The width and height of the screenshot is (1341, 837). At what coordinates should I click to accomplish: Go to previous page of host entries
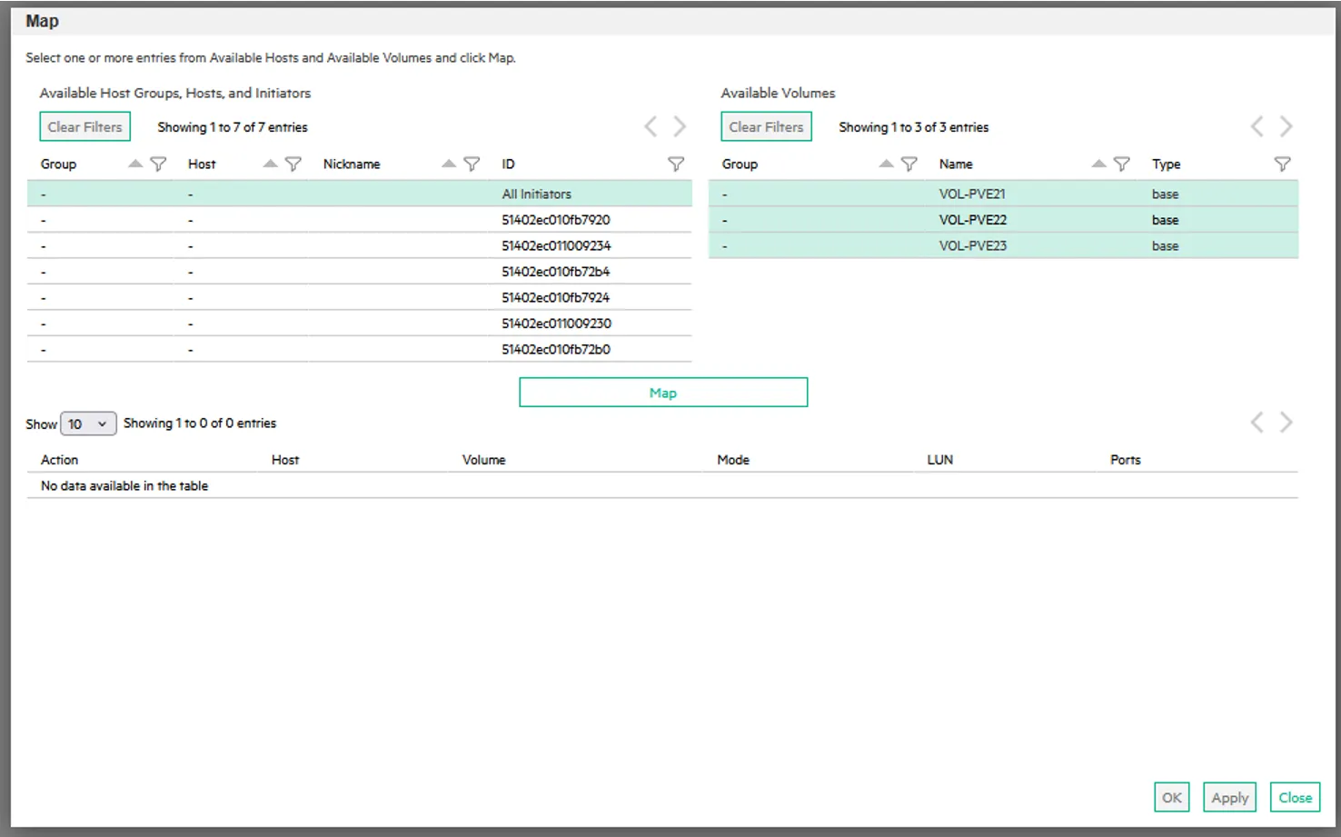click(x=651, y=127)
